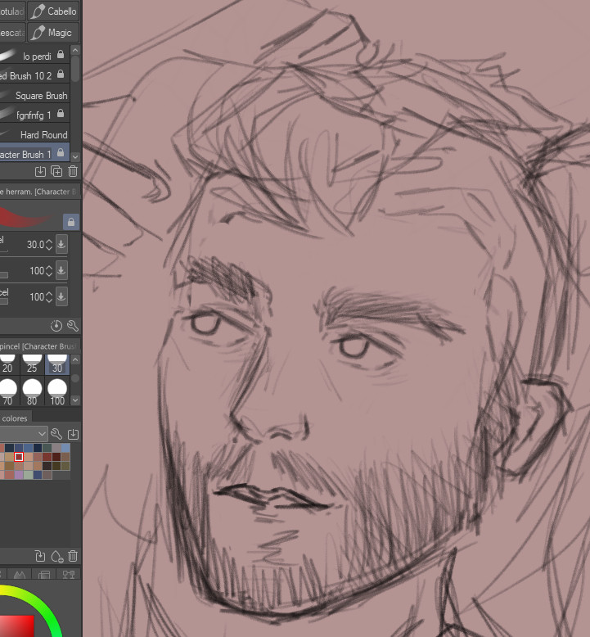The image size is (590, 637).
Task: Switch to the group tab ending 'escata'
Action: point(12,33)
